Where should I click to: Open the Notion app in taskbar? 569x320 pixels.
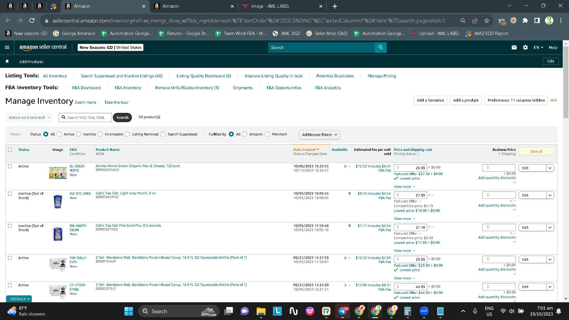click(293, 311)
